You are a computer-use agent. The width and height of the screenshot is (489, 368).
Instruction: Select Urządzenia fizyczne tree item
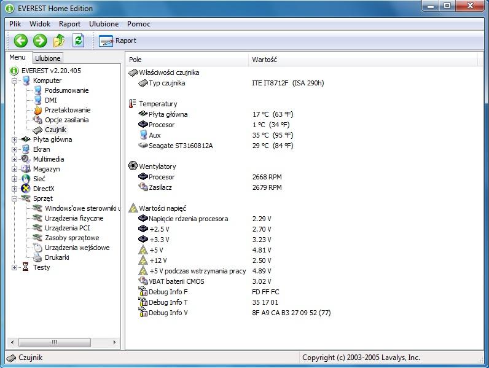click(74, 218)
